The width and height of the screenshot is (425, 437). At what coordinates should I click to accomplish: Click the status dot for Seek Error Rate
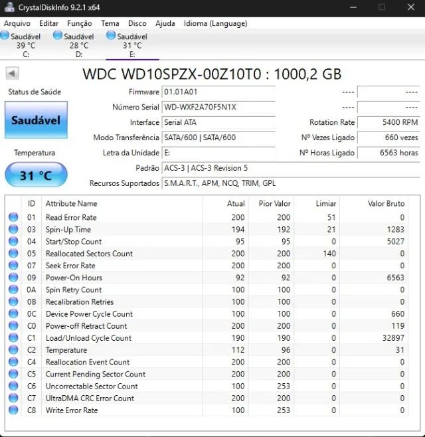pos(13,266)
